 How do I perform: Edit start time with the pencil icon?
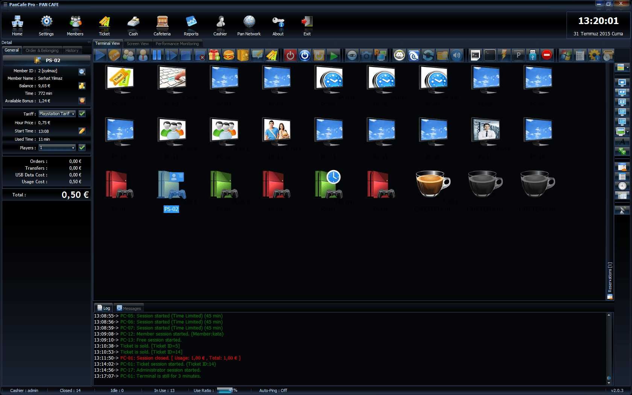pyautogui.click(x=82, y=131)
